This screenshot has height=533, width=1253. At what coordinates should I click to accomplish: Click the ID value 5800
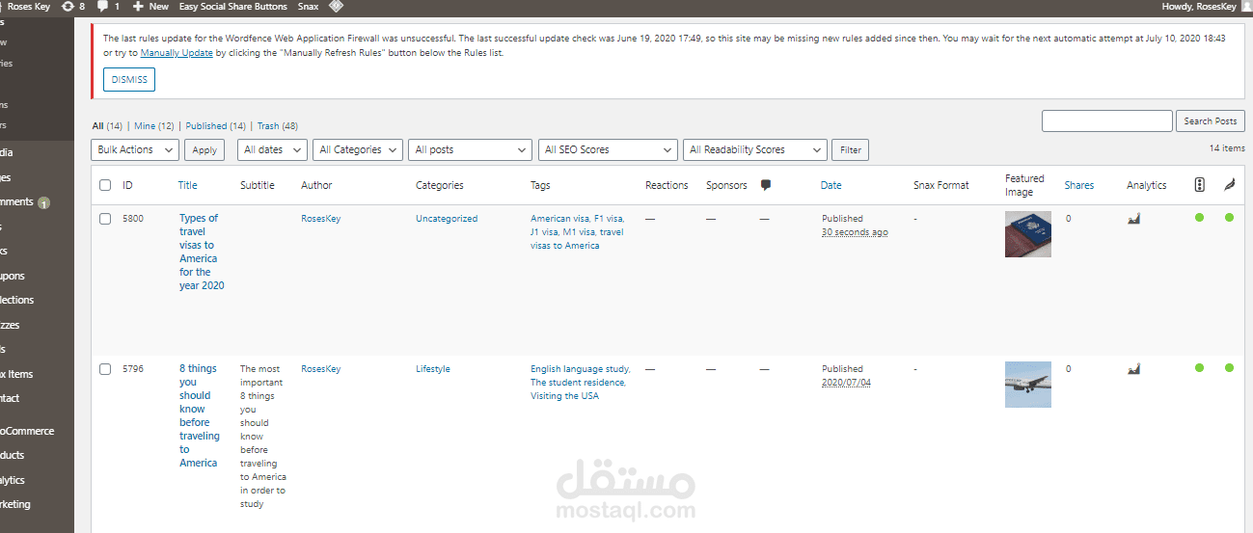tap(133, 219)
